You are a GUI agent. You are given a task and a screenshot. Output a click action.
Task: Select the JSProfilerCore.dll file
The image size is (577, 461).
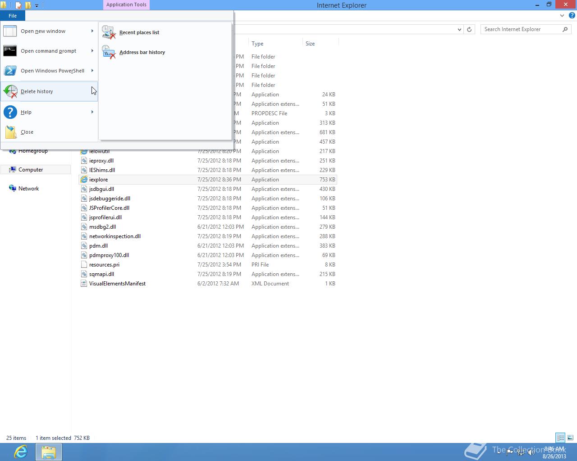[x=109, y=208]
